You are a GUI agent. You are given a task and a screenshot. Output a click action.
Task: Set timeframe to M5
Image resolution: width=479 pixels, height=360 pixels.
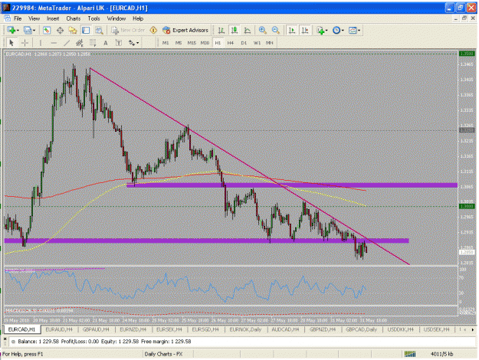(179, 43)
